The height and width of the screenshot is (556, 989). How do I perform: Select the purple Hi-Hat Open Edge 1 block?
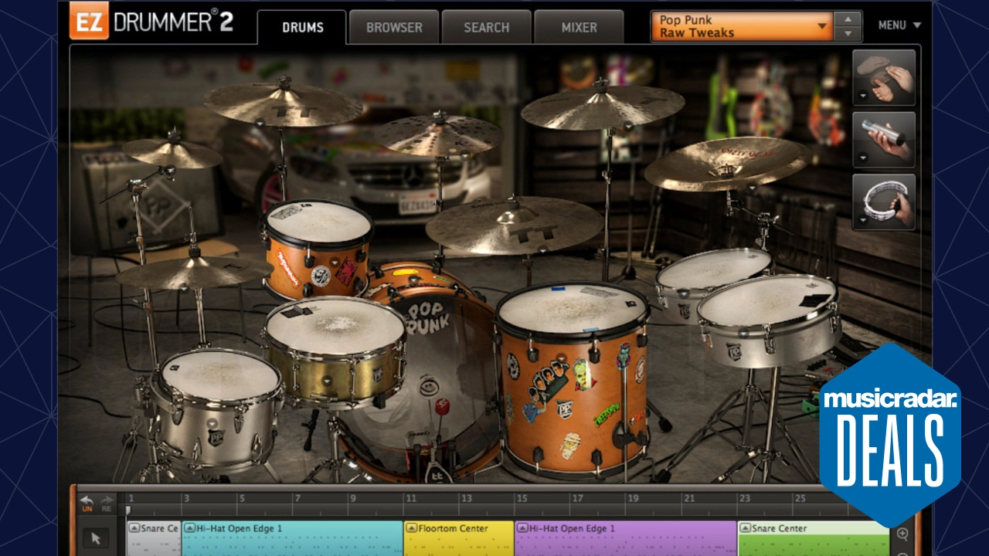pyautogui.click(x=626, y=538)
